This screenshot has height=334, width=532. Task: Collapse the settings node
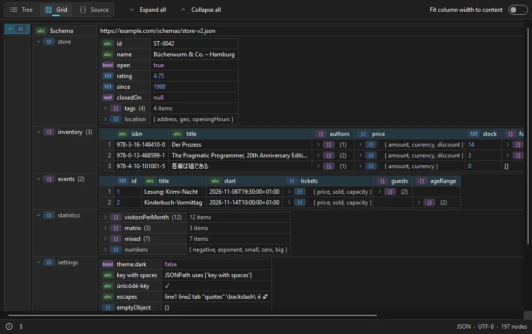point(38,262)
